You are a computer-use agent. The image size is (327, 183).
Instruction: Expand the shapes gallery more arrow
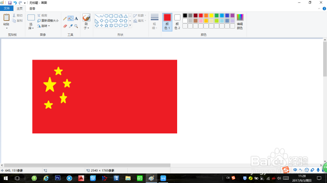click(x=130, y=25)
